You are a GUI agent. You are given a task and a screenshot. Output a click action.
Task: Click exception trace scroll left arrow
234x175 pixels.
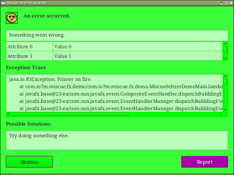[8, 114]
